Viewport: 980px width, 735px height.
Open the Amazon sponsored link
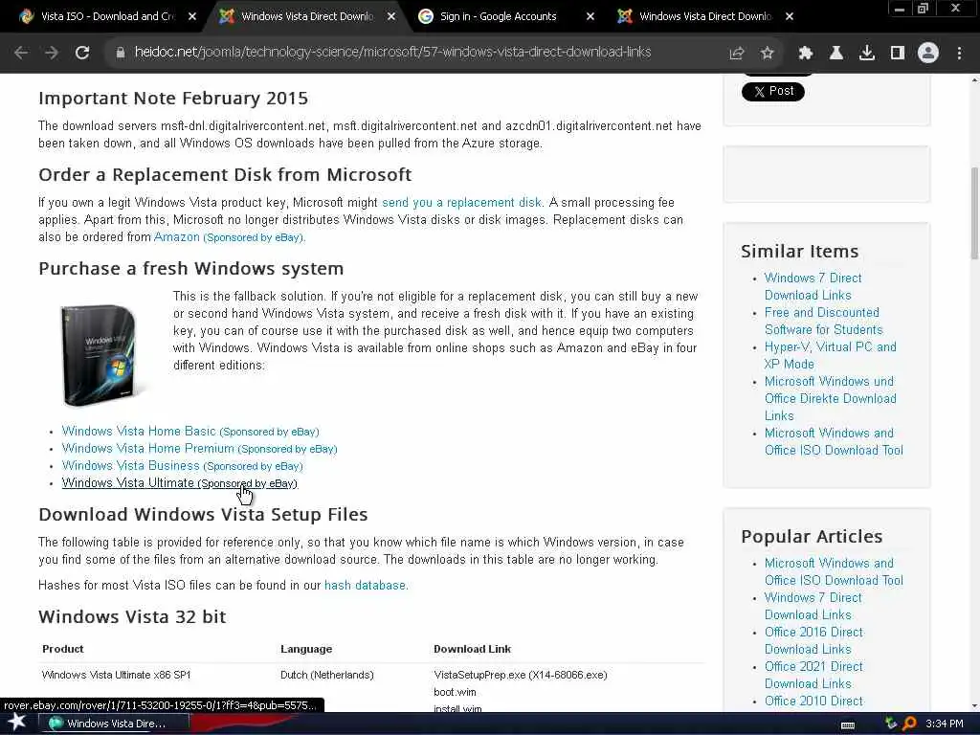click(228, 237)
